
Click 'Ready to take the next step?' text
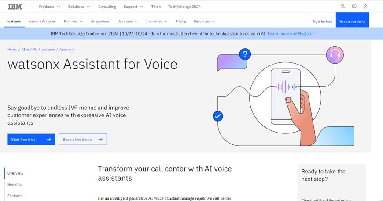pyautogui.click(x=324, y=175)
